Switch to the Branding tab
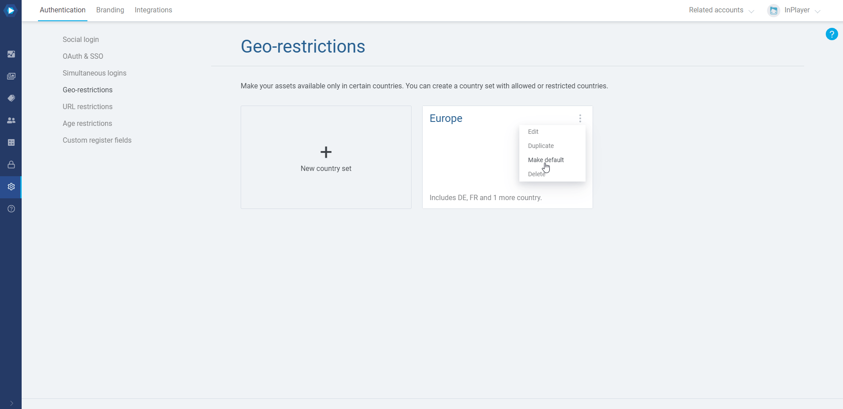This screenshot has width=843, height=409. 110,10
